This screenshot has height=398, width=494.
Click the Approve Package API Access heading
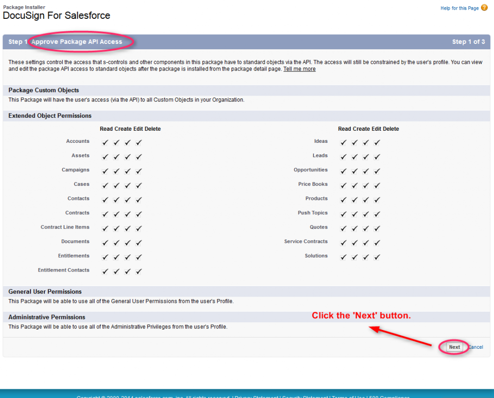click(77, 41)
